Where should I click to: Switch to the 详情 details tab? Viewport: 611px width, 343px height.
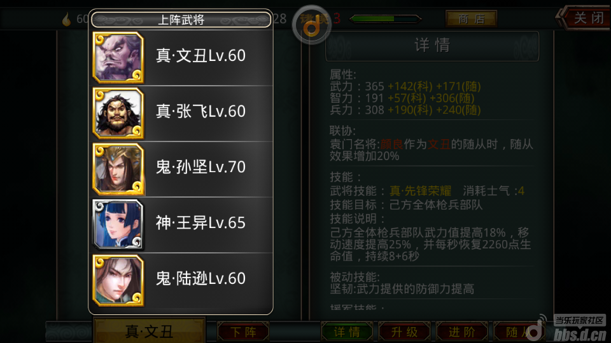pyautogui.click(x=347, y=332)
